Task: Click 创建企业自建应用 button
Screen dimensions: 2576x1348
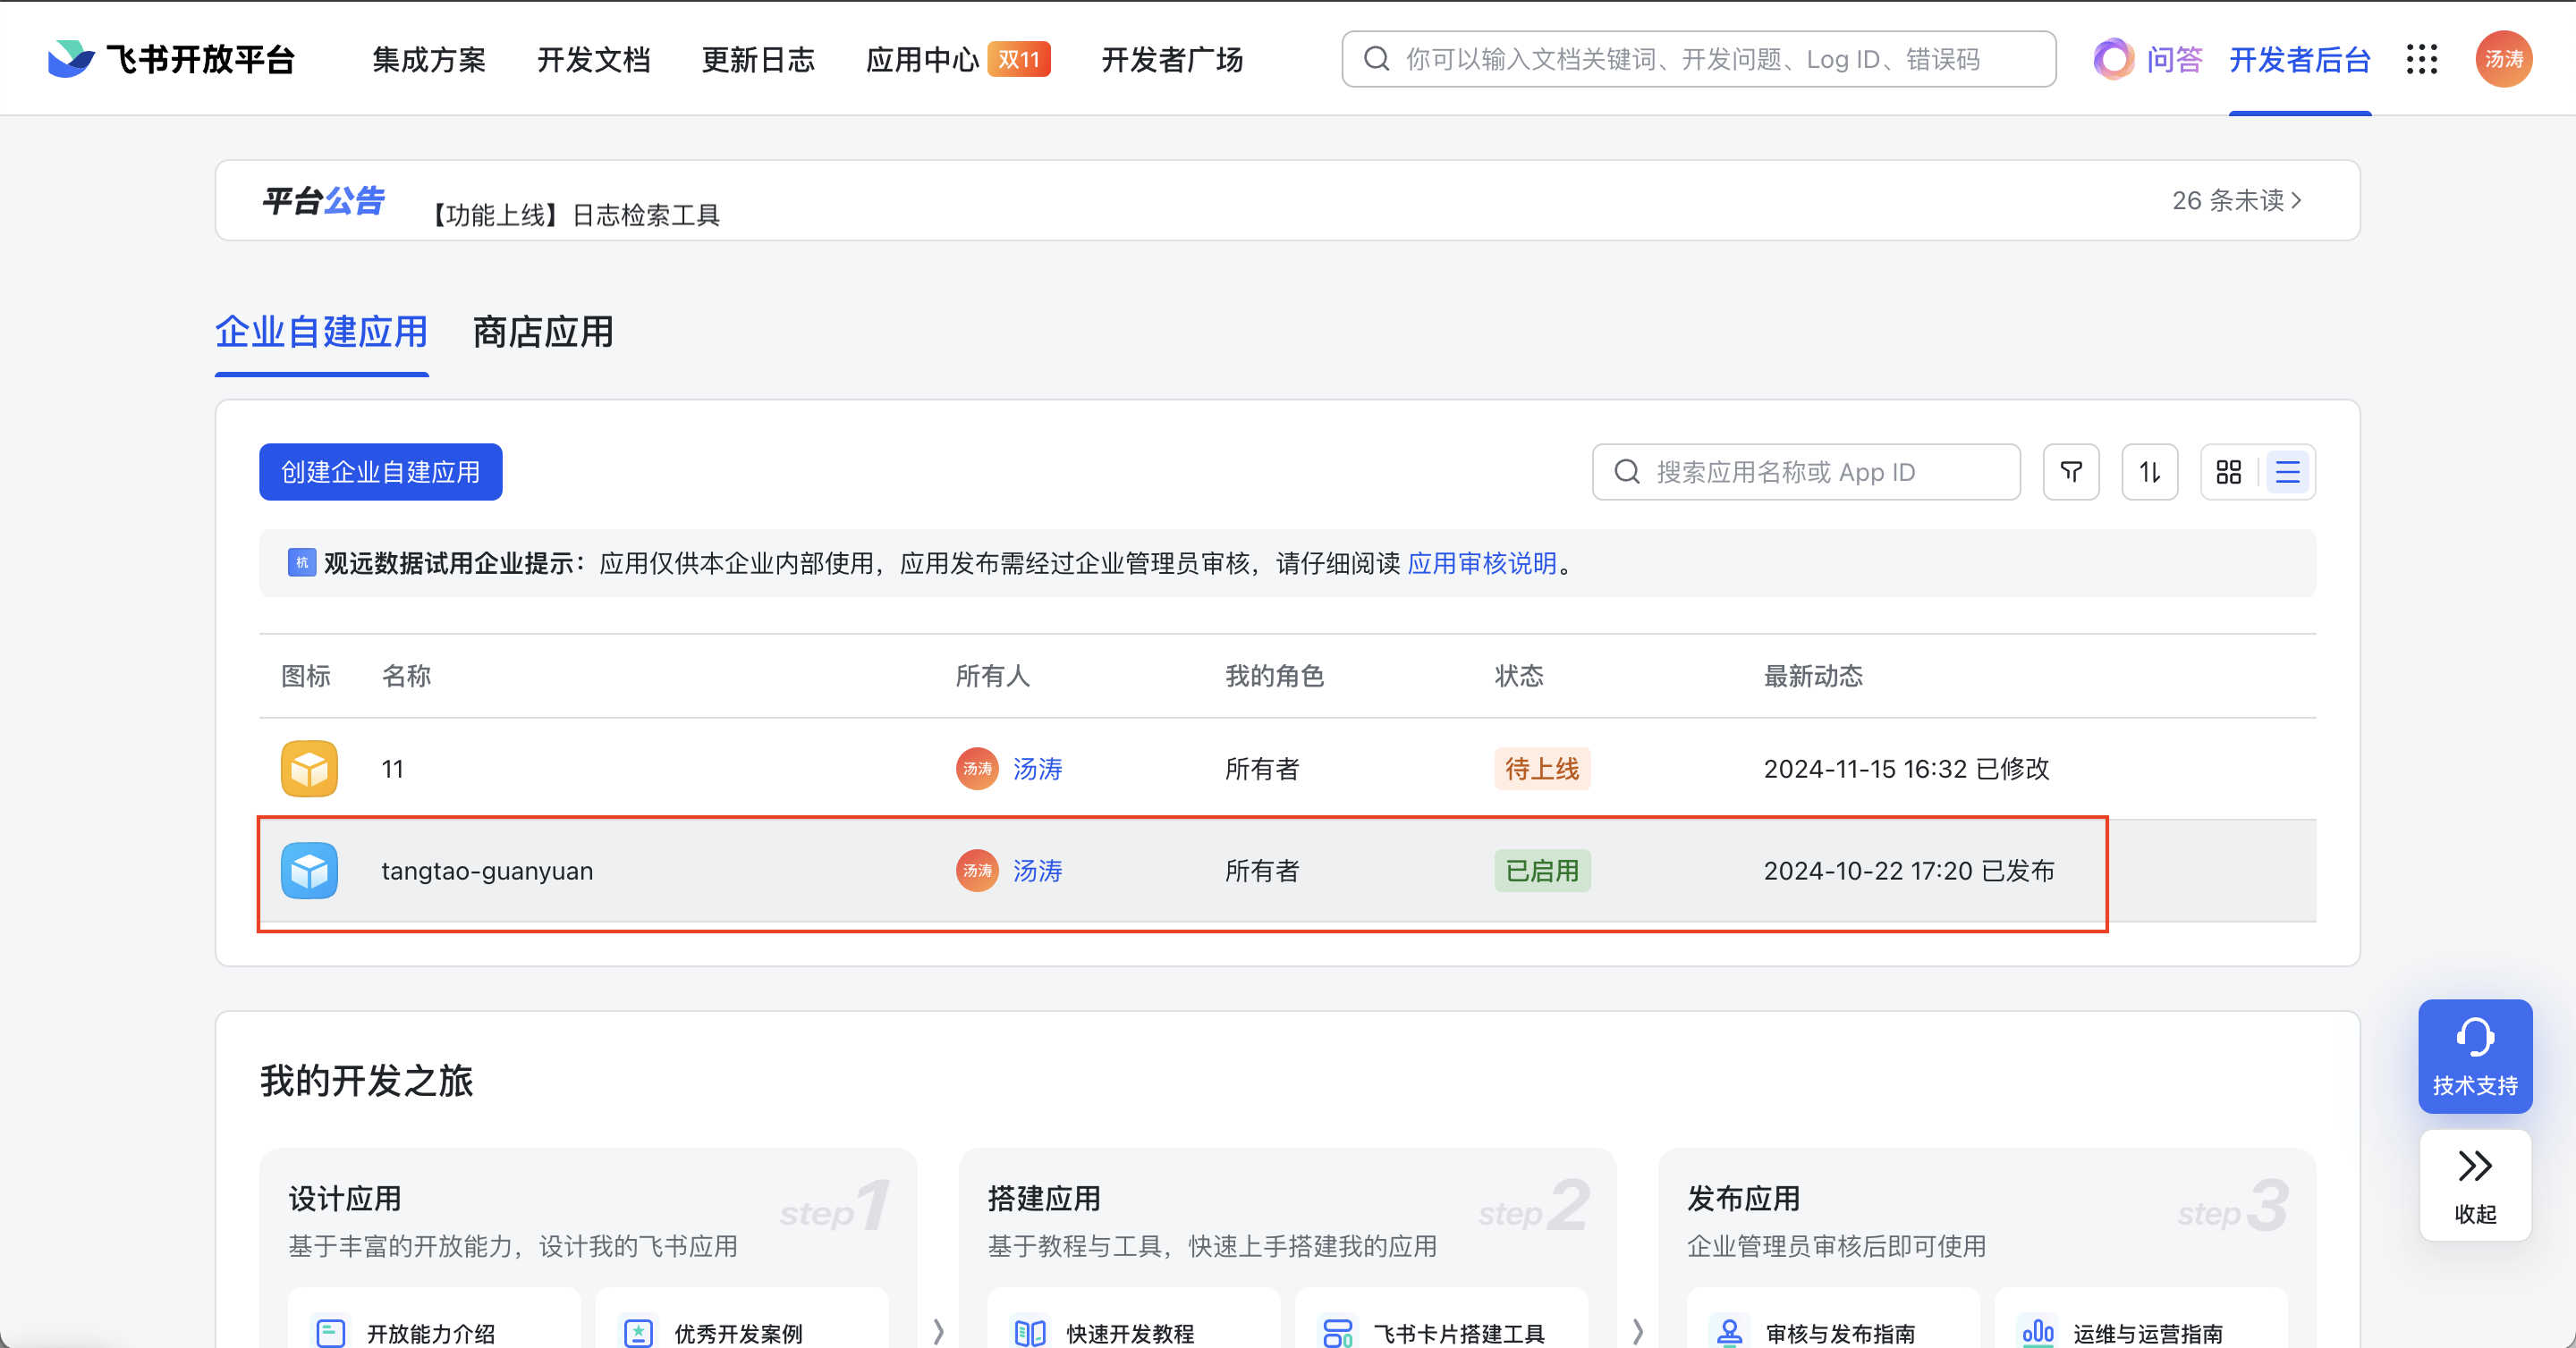Action: pyautogui.click(x=381, y=472)
